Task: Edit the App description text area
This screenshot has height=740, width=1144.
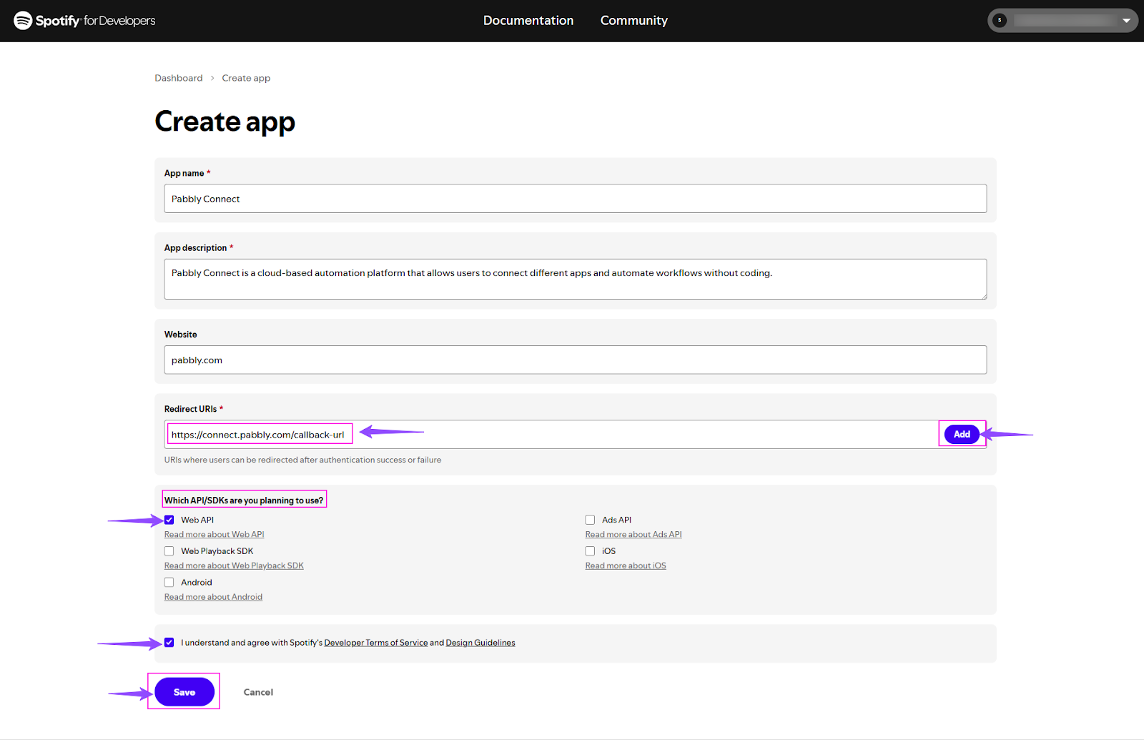Action: coord(576,279)
